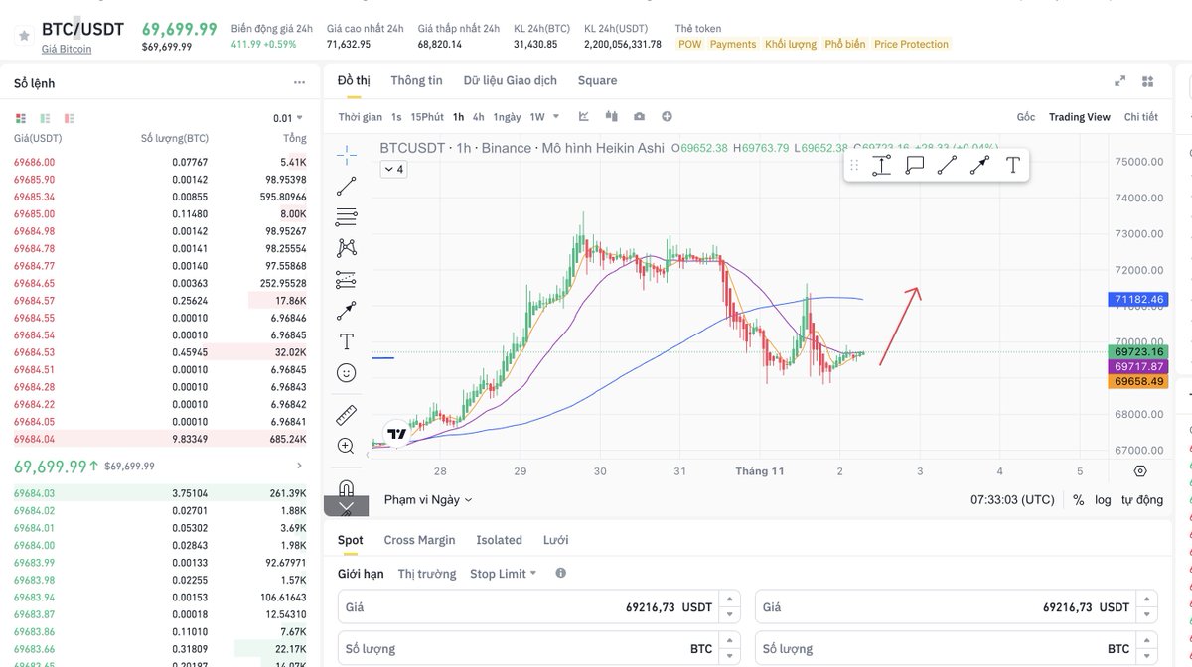Open the indicators chart icon in time bar
The width and height of the screenshot is (1192, 667).
(584, 116)
